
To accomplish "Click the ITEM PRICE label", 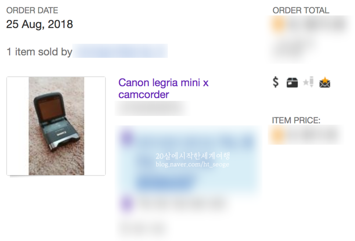I will point(296,120).
